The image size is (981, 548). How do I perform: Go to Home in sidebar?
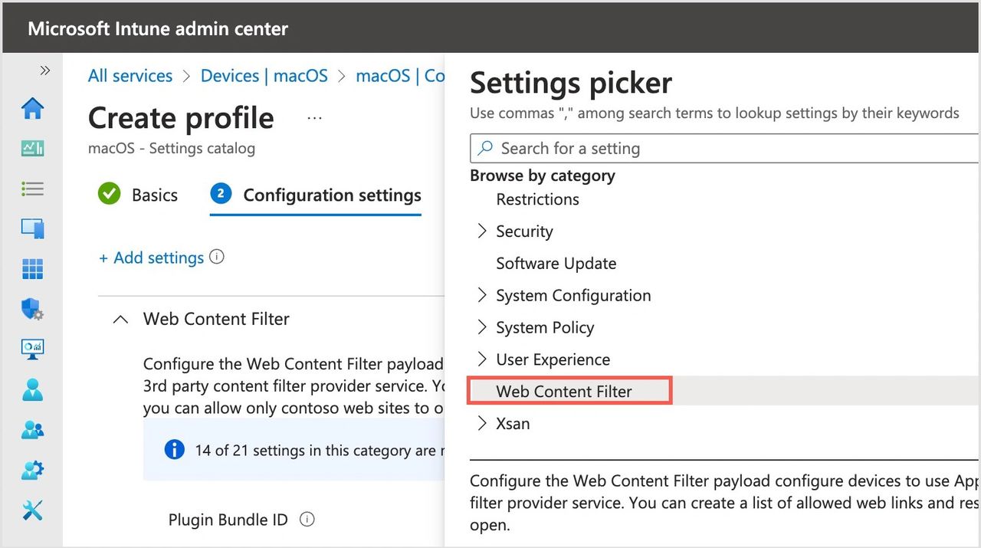(32, 109)
